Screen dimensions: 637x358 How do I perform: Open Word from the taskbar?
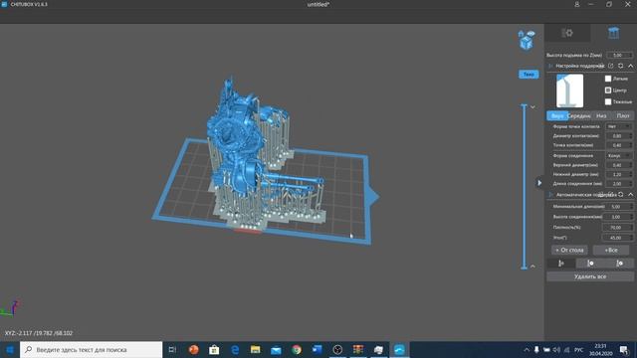(317, 349)
